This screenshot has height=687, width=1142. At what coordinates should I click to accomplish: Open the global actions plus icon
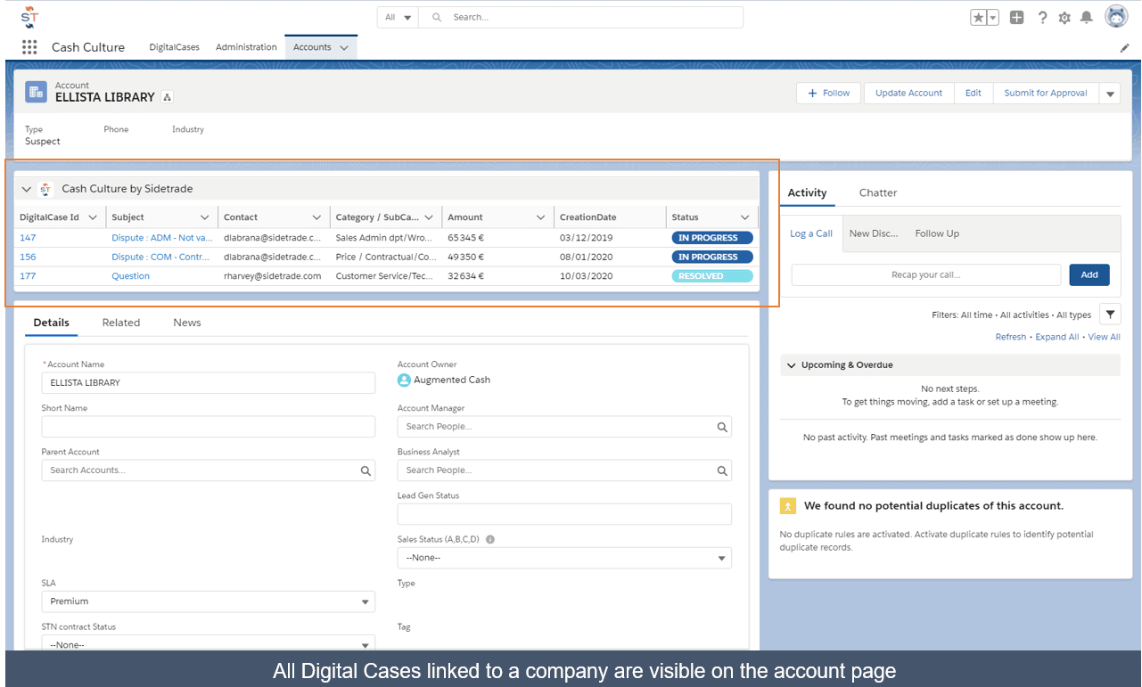[x=1017, y=17]
